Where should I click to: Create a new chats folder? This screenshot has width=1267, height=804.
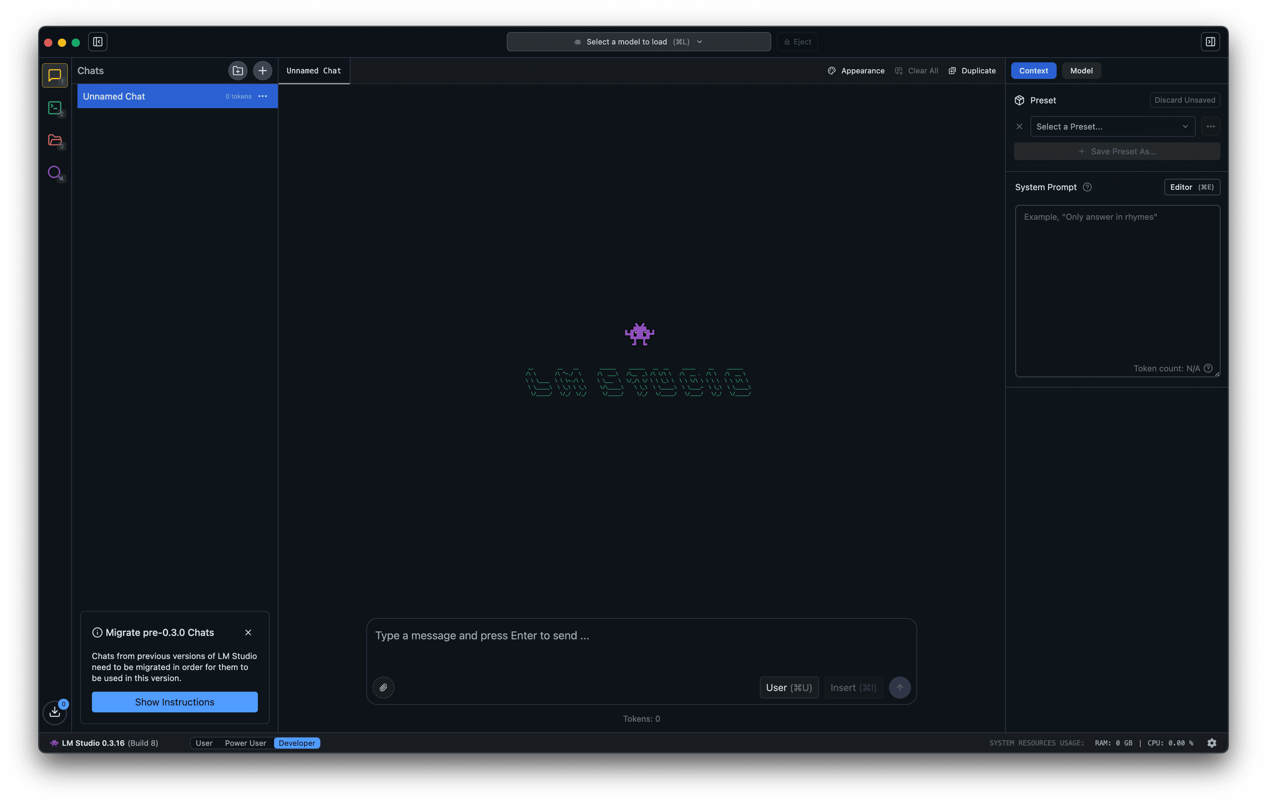pos(237,70)
